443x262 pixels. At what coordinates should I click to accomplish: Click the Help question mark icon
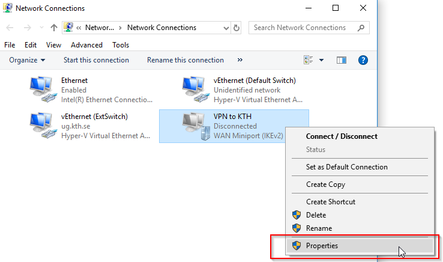(363, 60)
